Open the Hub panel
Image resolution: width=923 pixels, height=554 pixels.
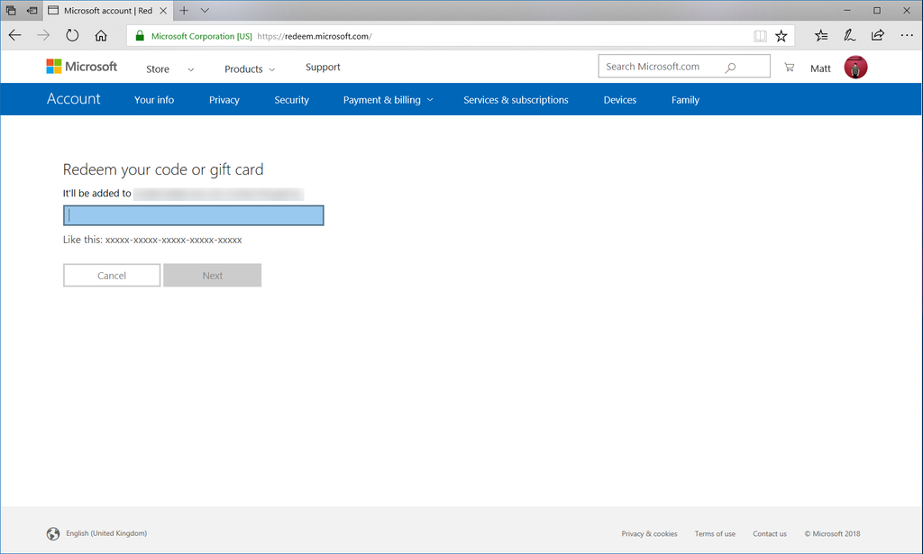[820, 34]
